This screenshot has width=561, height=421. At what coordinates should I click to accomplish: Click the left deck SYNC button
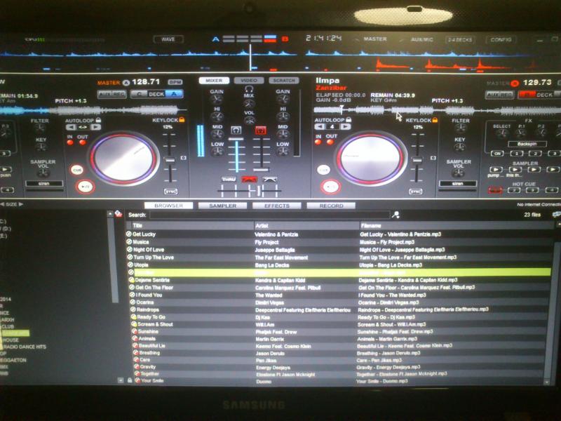pos(170,191)
